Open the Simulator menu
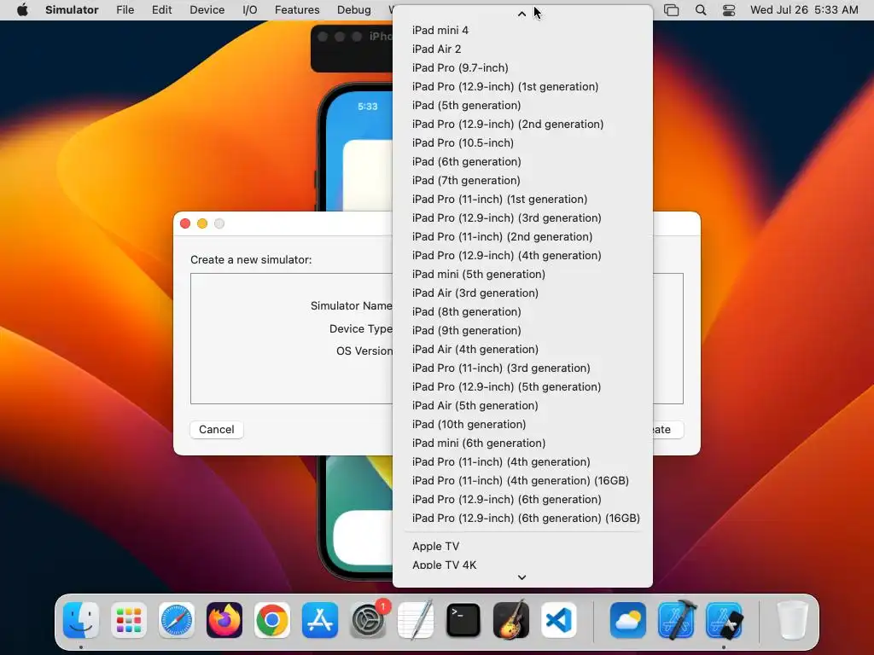This screenshot has height=655, width=874. tap(72, 10)
